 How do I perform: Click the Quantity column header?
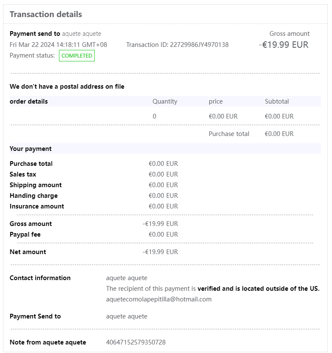165,101
